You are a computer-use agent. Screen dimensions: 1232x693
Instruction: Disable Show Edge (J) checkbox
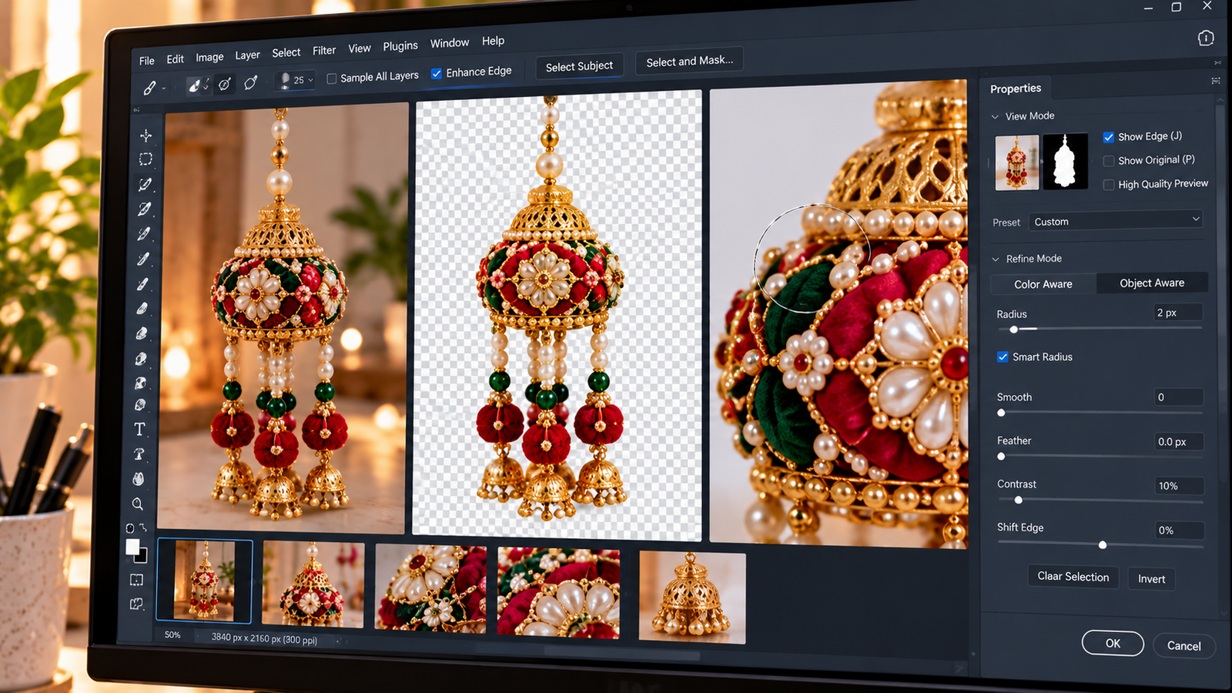coord(1109,137)
